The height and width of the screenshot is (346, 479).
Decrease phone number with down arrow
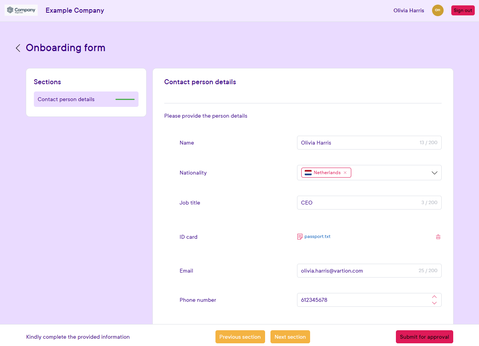(434, 303)
